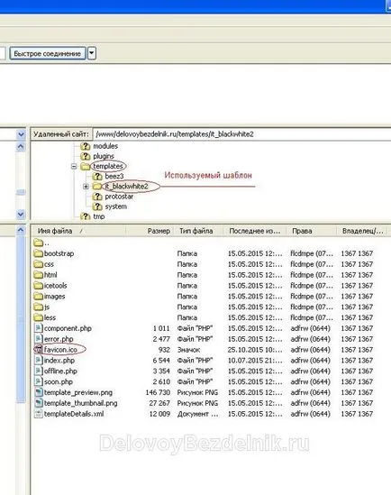Open the quick connect history dropdown
The width and height of the screenshot is (391, 495).
point(92,53)
